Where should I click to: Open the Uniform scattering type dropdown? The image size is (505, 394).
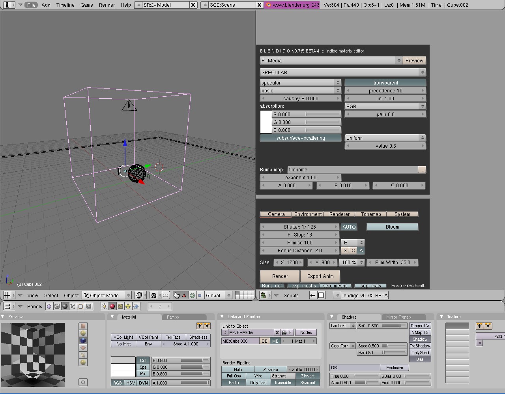click(x=385, y=138)
